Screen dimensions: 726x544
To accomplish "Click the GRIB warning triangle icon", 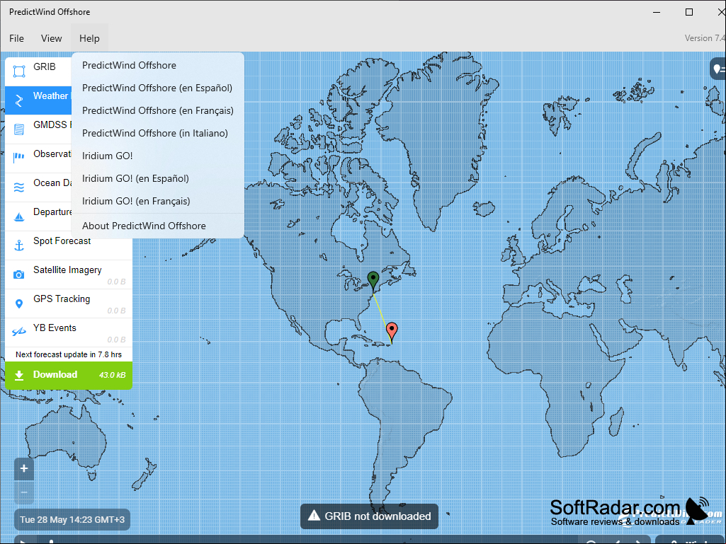I will (314, 516).
